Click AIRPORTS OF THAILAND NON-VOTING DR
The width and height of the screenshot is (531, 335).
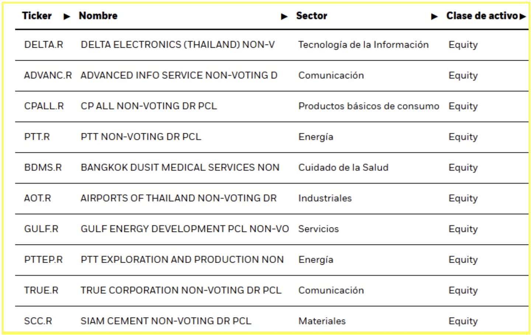tap(178, 198)
